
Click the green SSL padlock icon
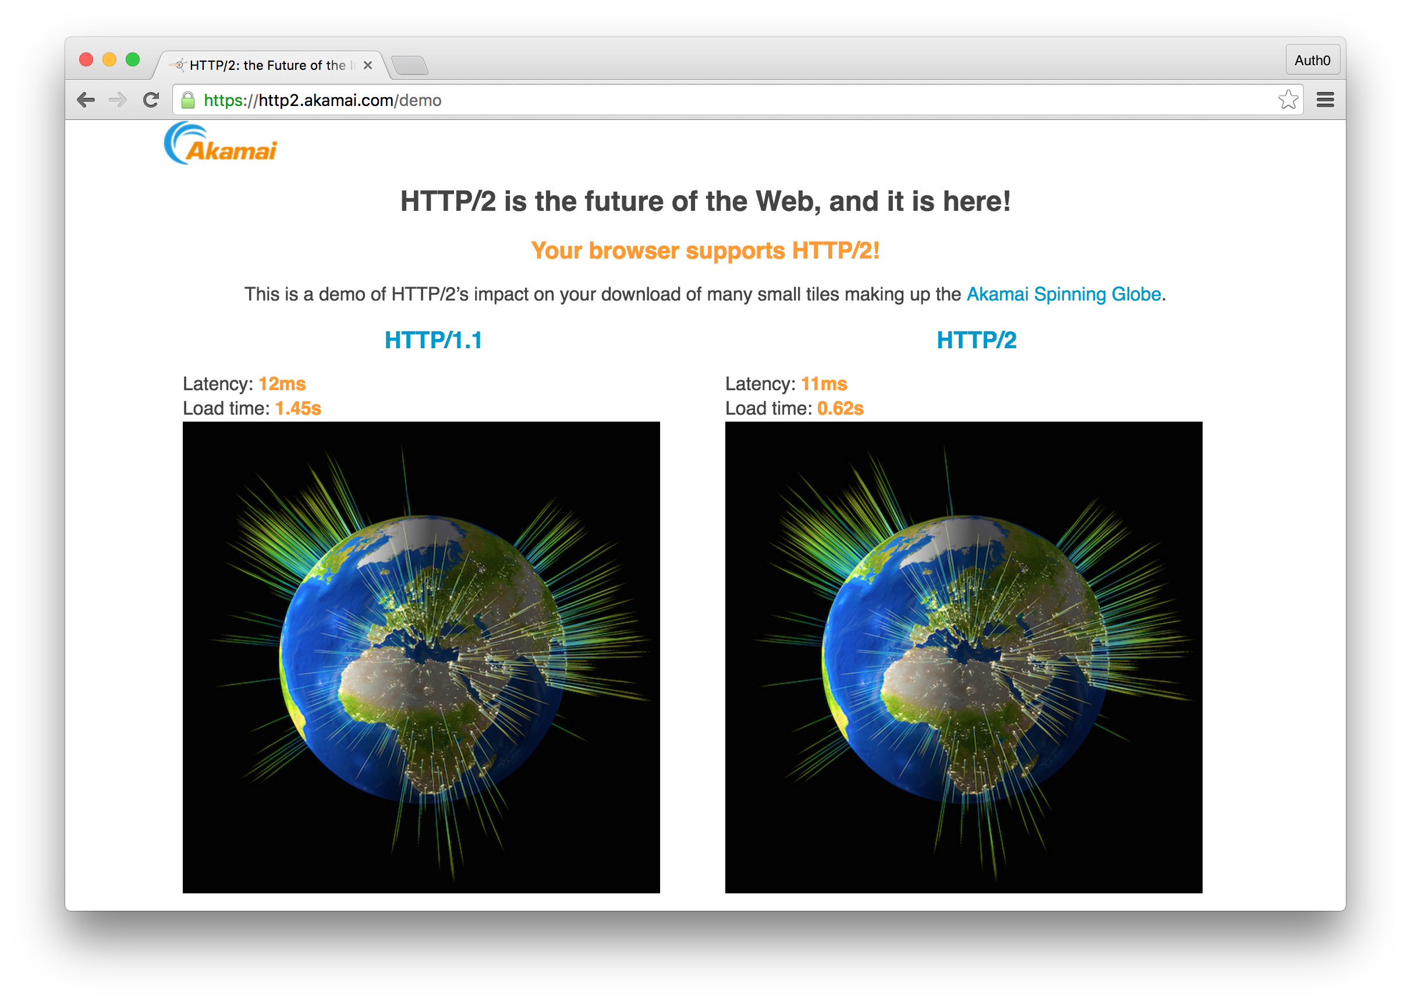189,100
